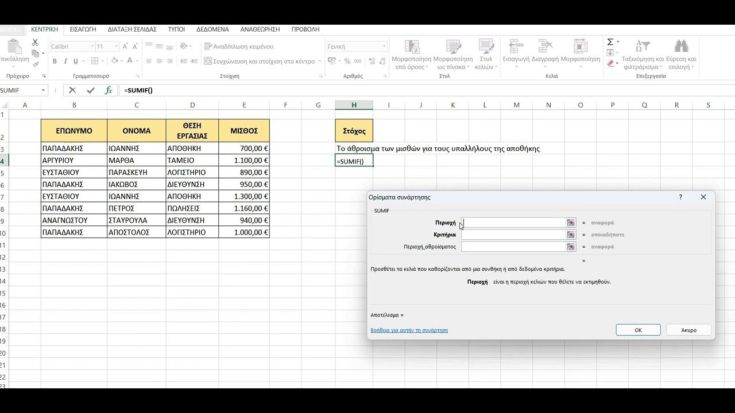Open Εύρεση και επιλογή dropdown
Screen dimensions: 735x413
(681, 55)
